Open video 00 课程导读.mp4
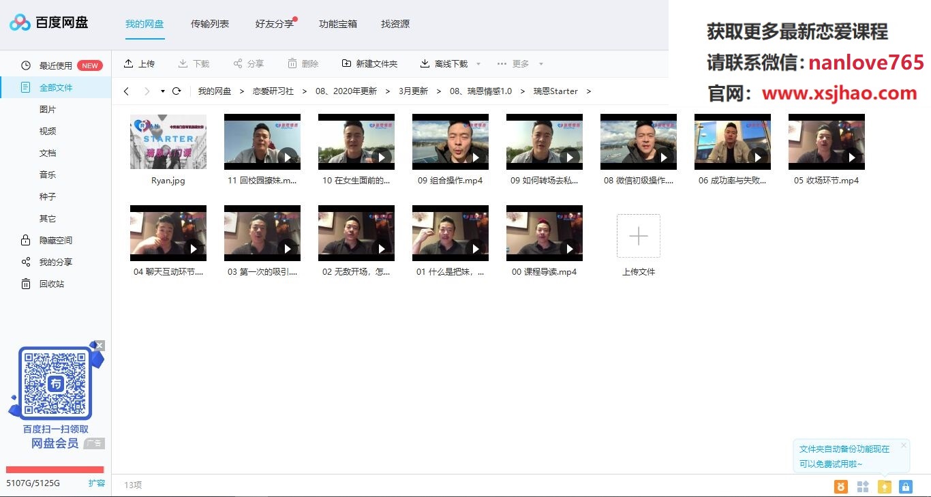The width and height of the screenshot is (931, 497). click(545, 233)
